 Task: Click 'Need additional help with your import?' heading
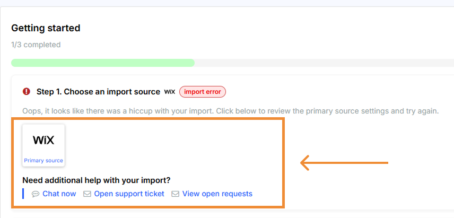point(96,180)
